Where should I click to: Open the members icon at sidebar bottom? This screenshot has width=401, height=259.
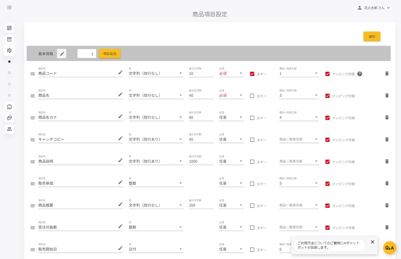[9, 129]
